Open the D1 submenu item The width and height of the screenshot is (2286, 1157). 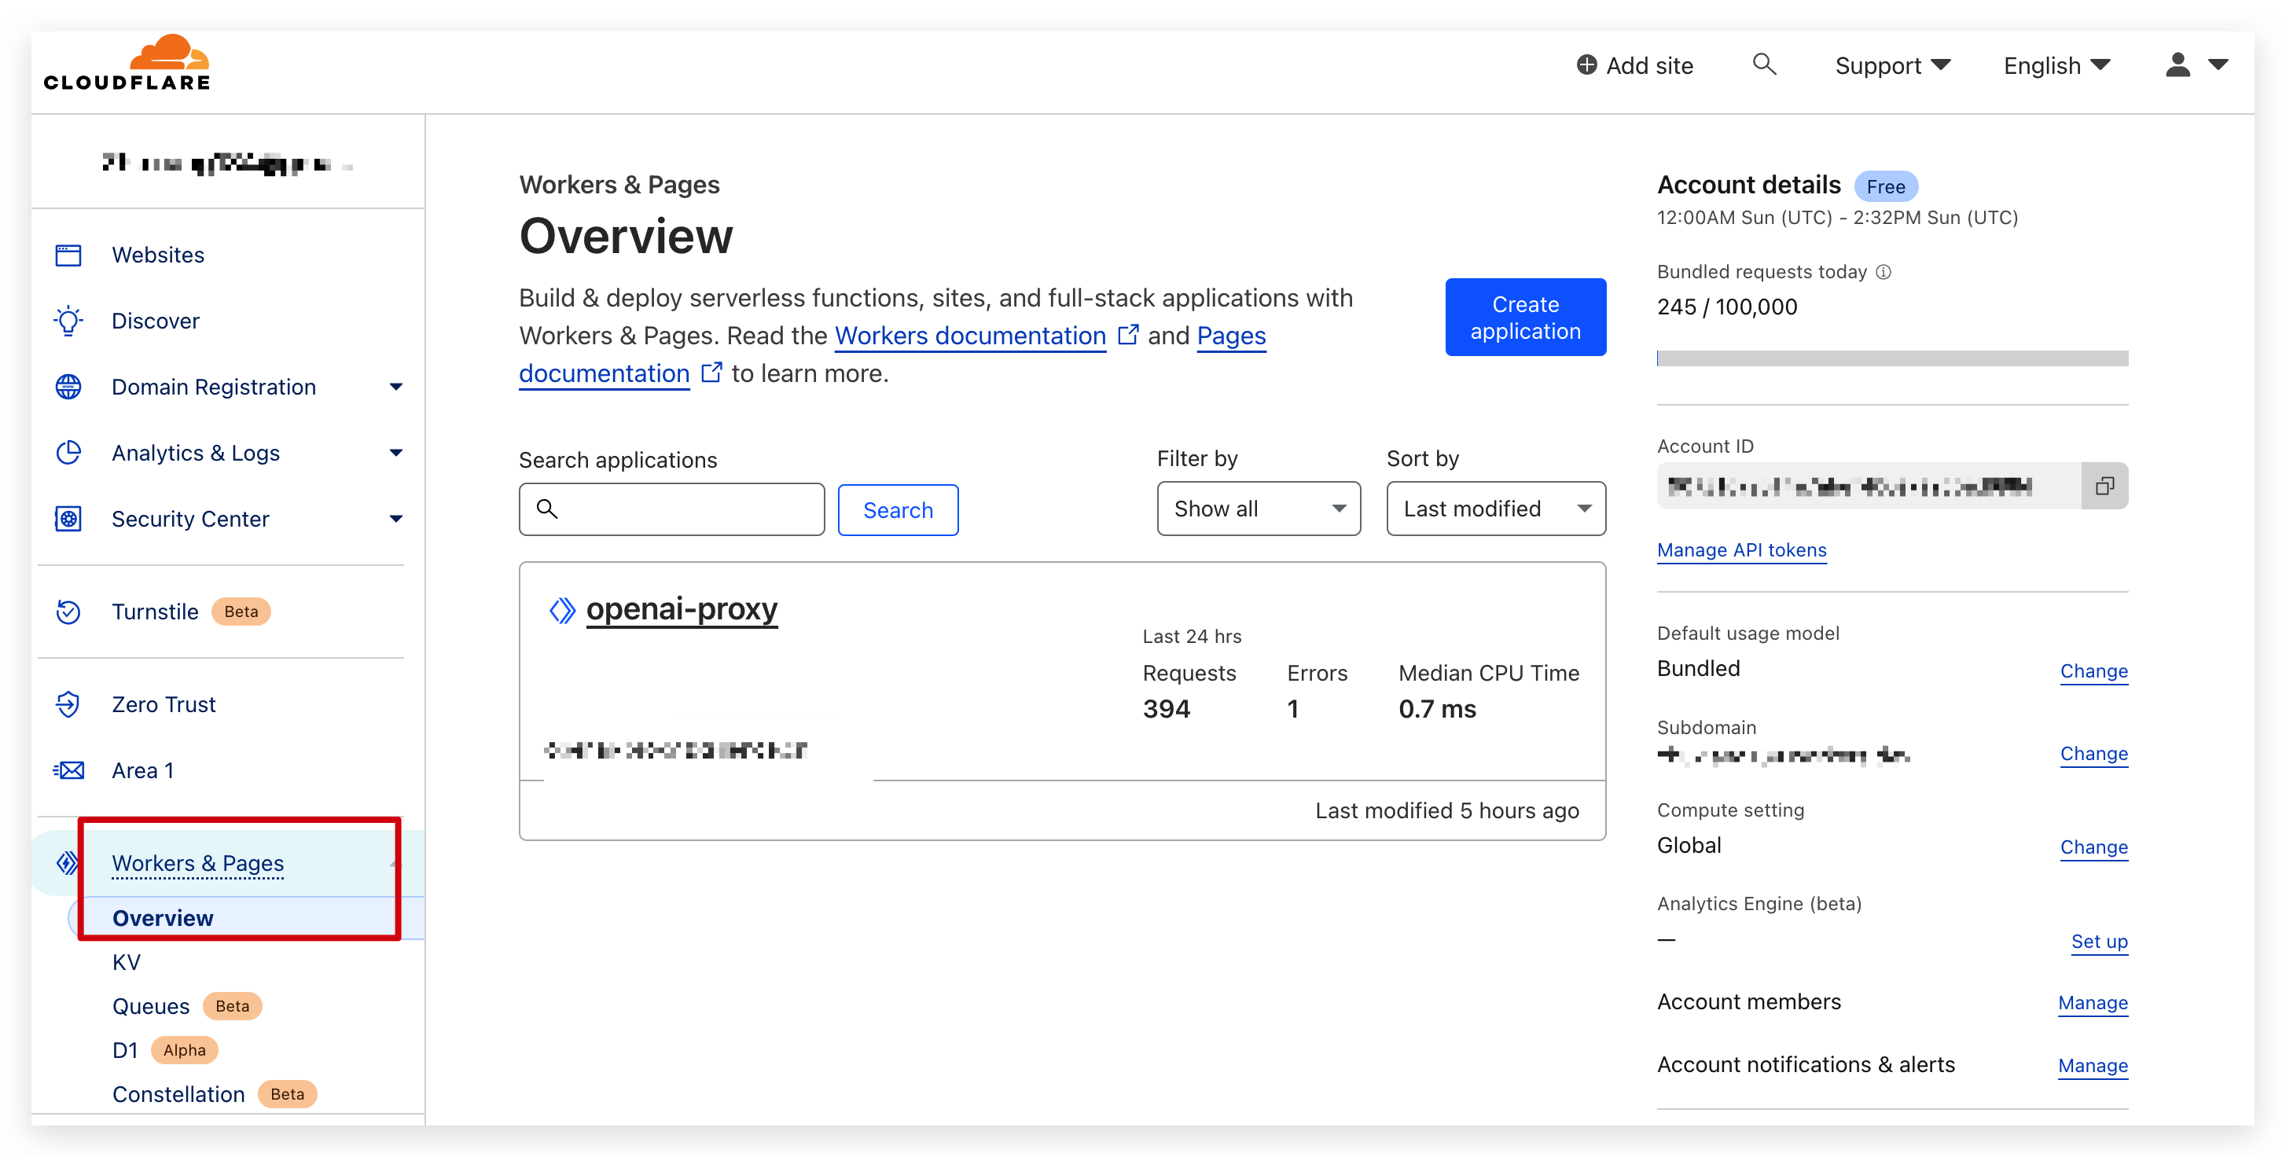click(125, 1051)
